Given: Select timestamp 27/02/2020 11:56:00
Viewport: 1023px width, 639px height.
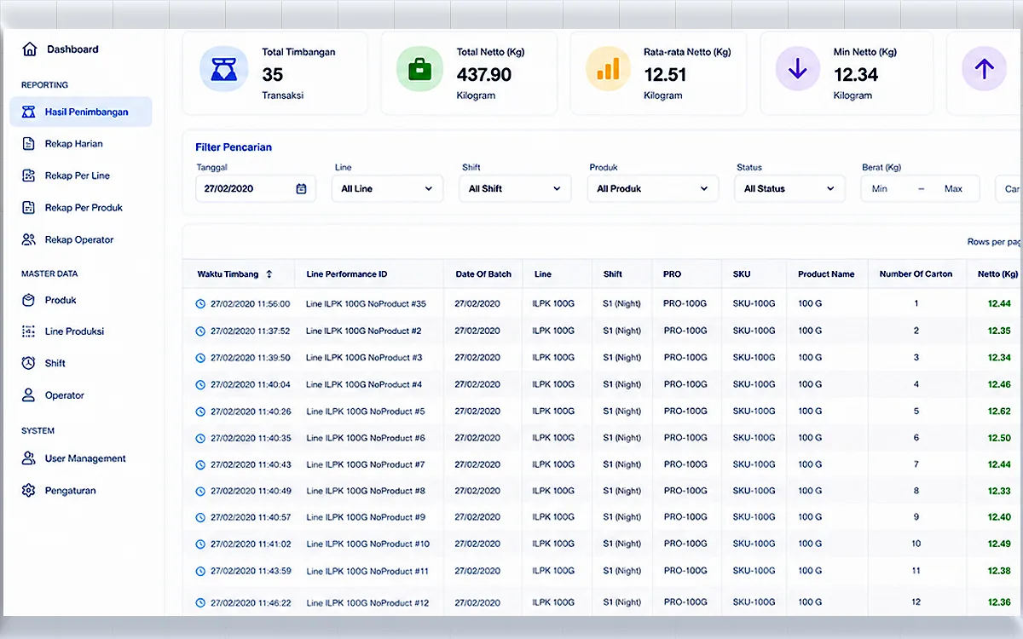Looking at the screenshot, I should coord(250,304).
